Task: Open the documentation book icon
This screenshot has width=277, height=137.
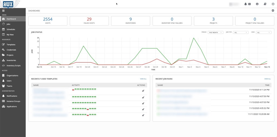Action: pyautogui.click(x=265, y=4)
